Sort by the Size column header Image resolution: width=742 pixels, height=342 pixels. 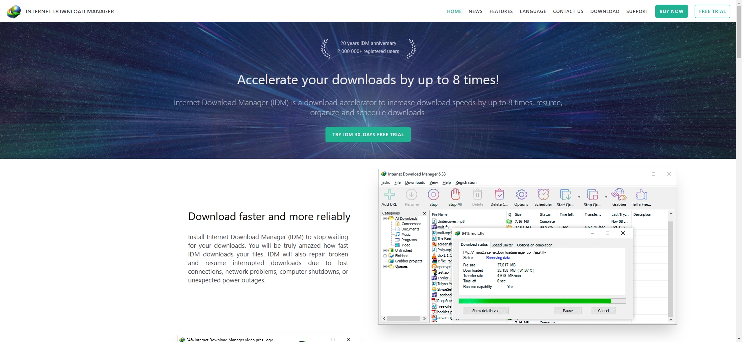point(525,214)
